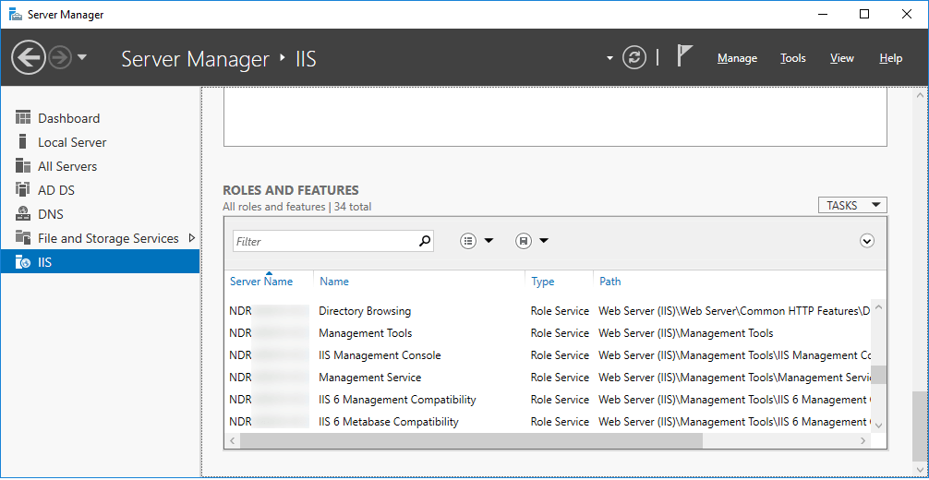
Task: Select Local Server in the sidebar
Action: [100, 142]
